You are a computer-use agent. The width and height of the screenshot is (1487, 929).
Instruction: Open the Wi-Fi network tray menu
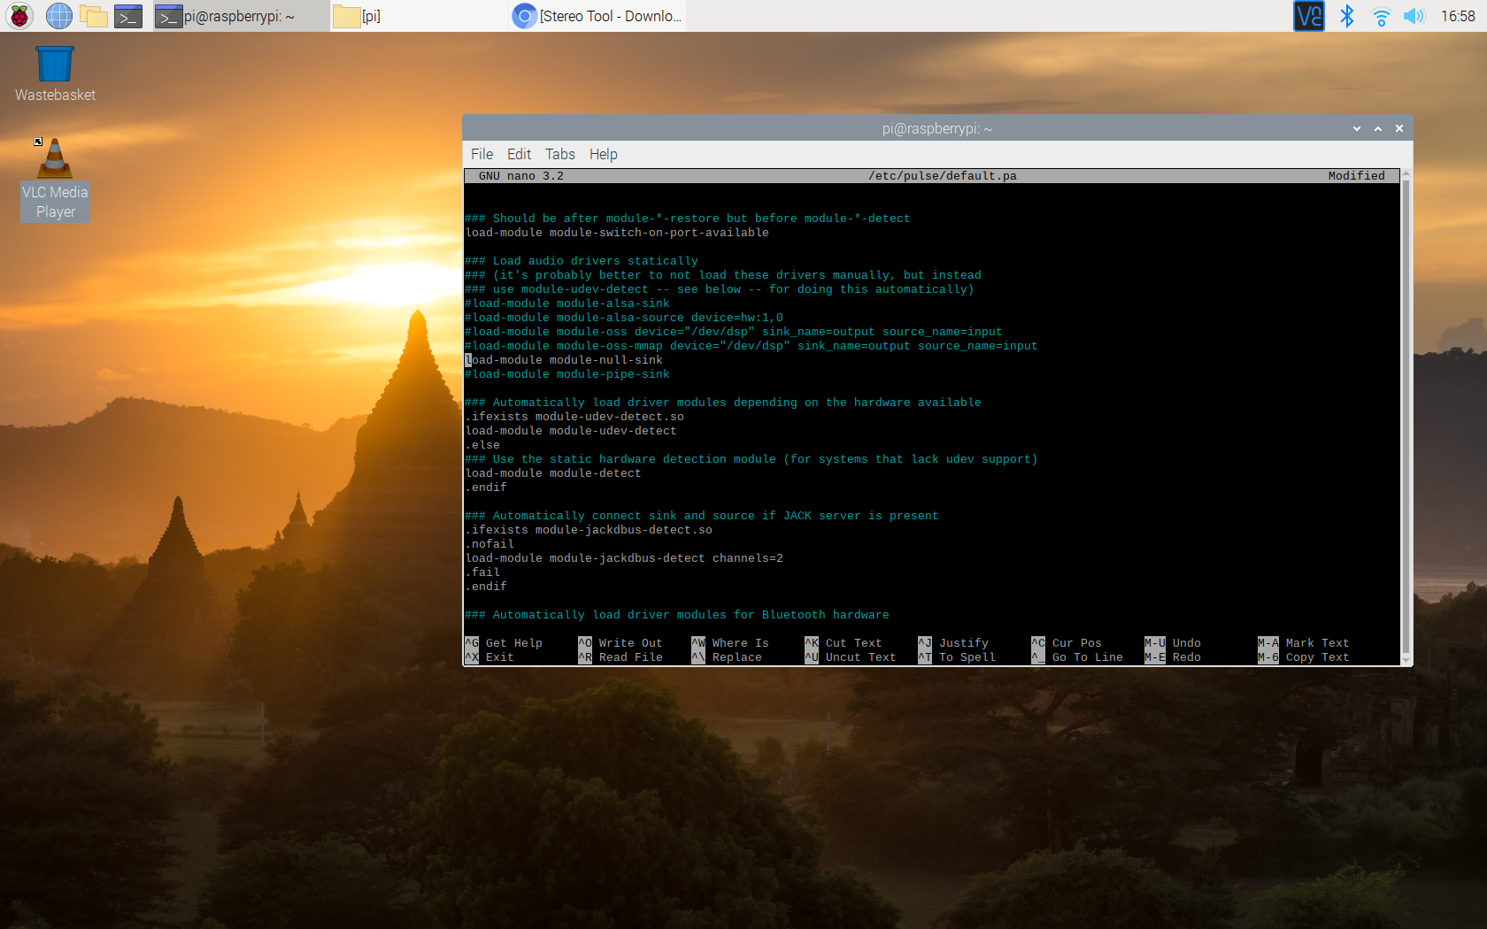point(1381,16)
